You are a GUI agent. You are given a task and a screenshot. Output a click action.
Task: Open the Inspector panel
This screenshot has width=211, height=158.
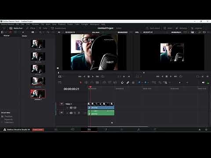tap(196, 28)
